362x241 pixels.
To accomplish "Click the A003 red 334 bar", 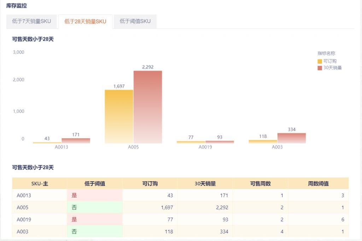I will [292, 138].
